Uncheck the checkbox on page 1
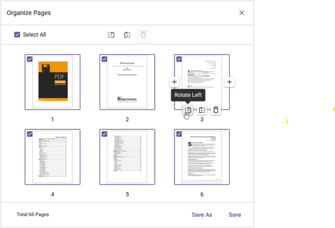 coord(30,59)
